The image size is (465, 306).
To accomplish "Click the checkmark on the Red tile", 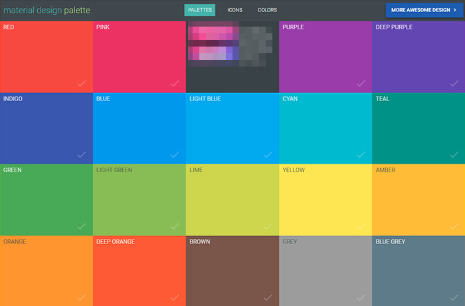I will pyautogui.click(x=82, y=83).
